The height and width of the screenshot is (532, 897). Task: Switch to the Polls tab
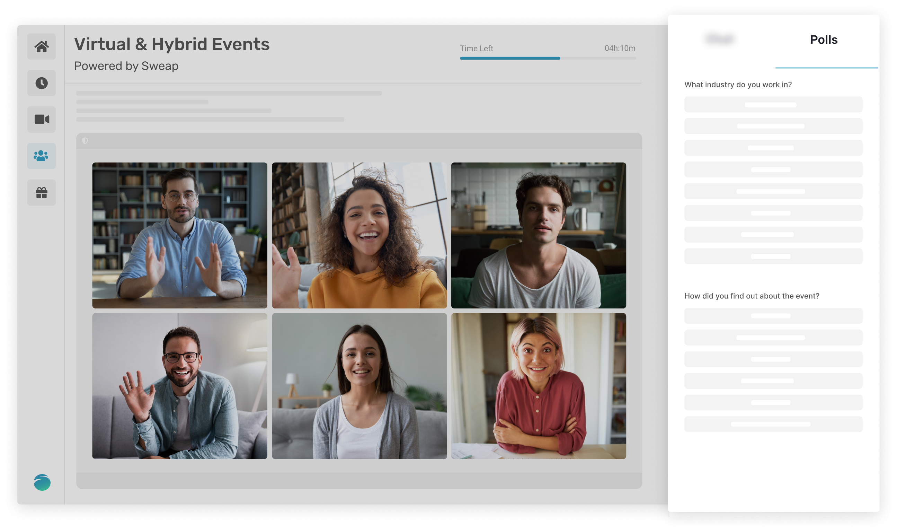coord(824,40)
